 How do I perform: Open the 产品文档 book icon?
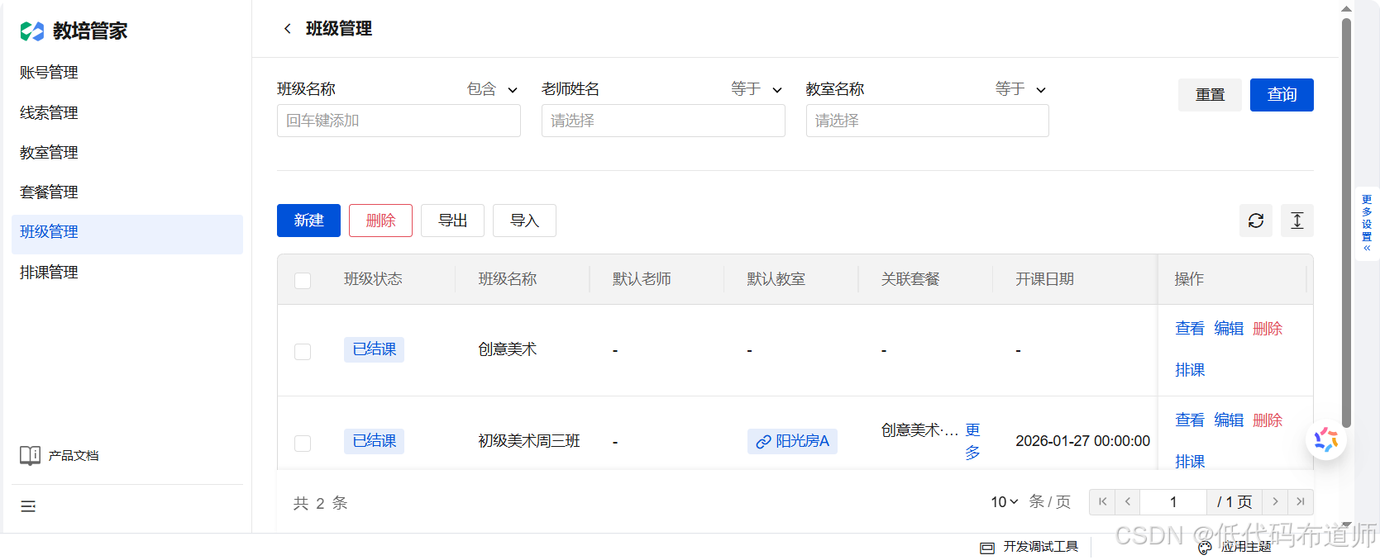click(x=31, y=456)
